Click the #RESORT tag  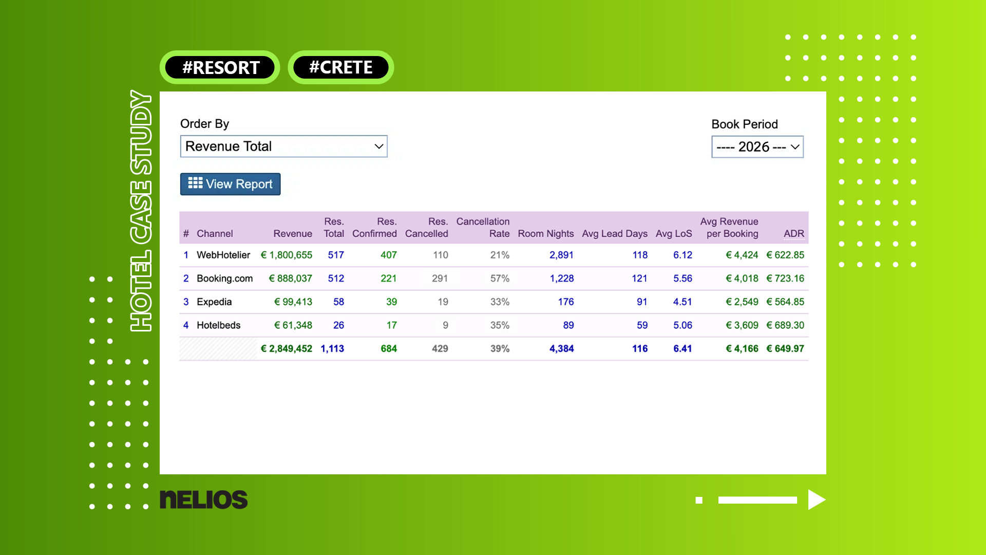[x=220, y=67]
